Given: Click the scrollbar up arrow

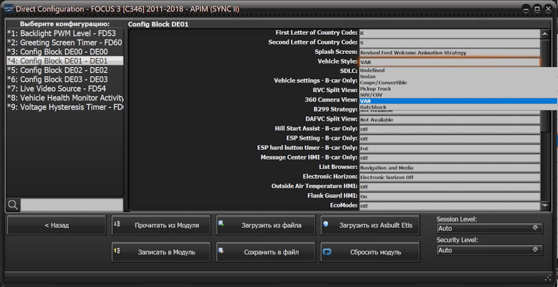Looking at the screenshot, I should coord(545,34).
